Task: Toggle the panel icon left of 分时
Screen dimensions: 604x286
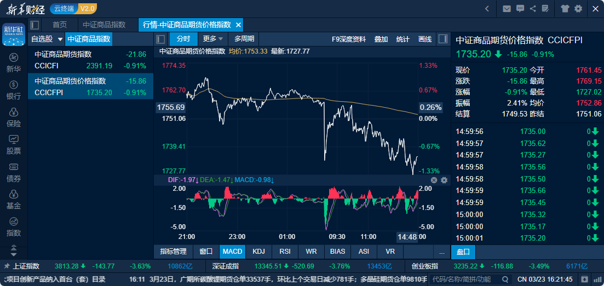Action: [x=160, y=39]
